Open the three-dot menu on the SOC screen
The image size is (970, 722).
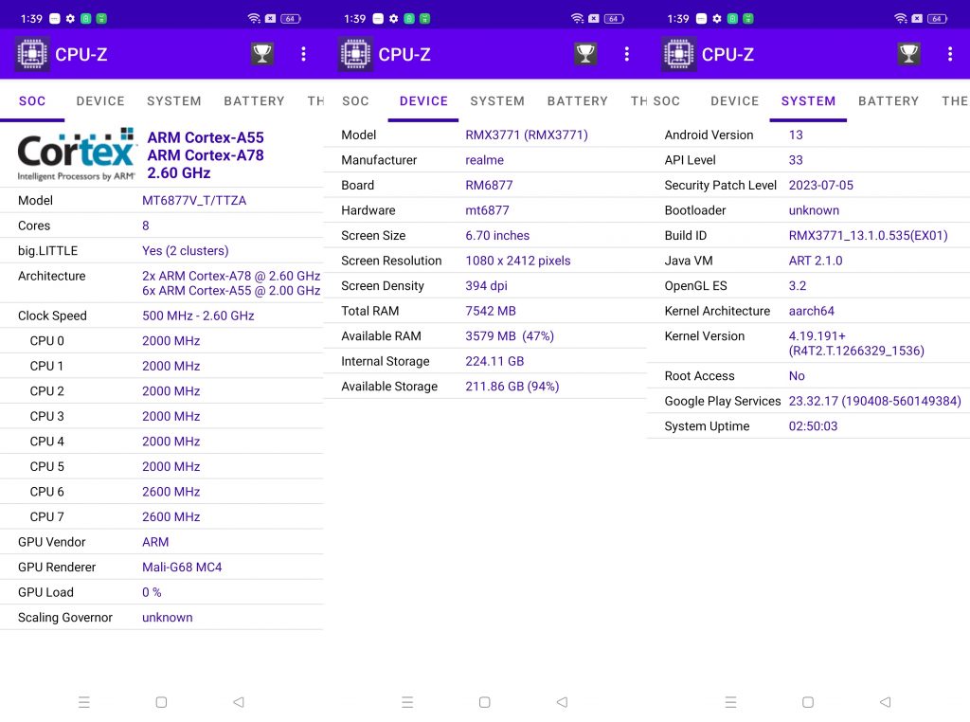pos(303,54)
